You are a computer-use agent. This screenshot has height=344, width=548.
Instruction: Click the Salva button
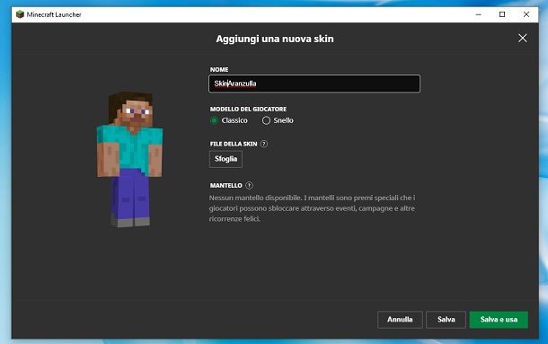pos(446,320)
